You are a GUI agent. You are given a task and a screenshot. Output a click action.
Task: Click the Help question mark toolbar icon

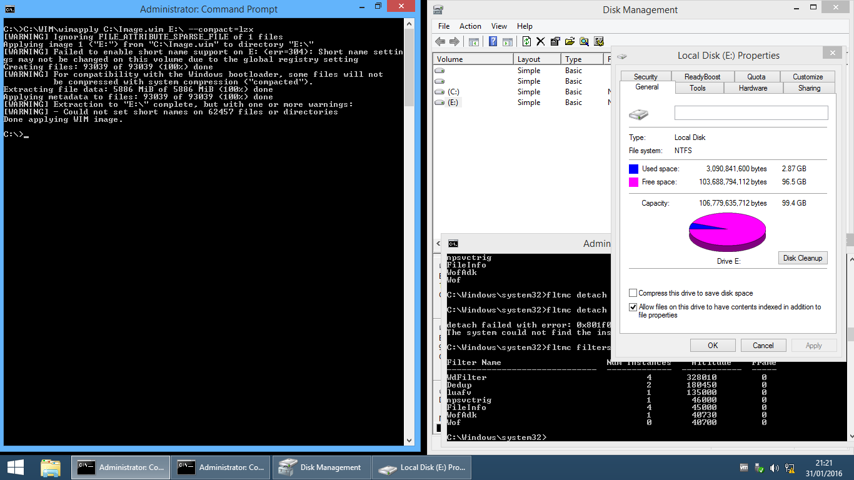493,42
